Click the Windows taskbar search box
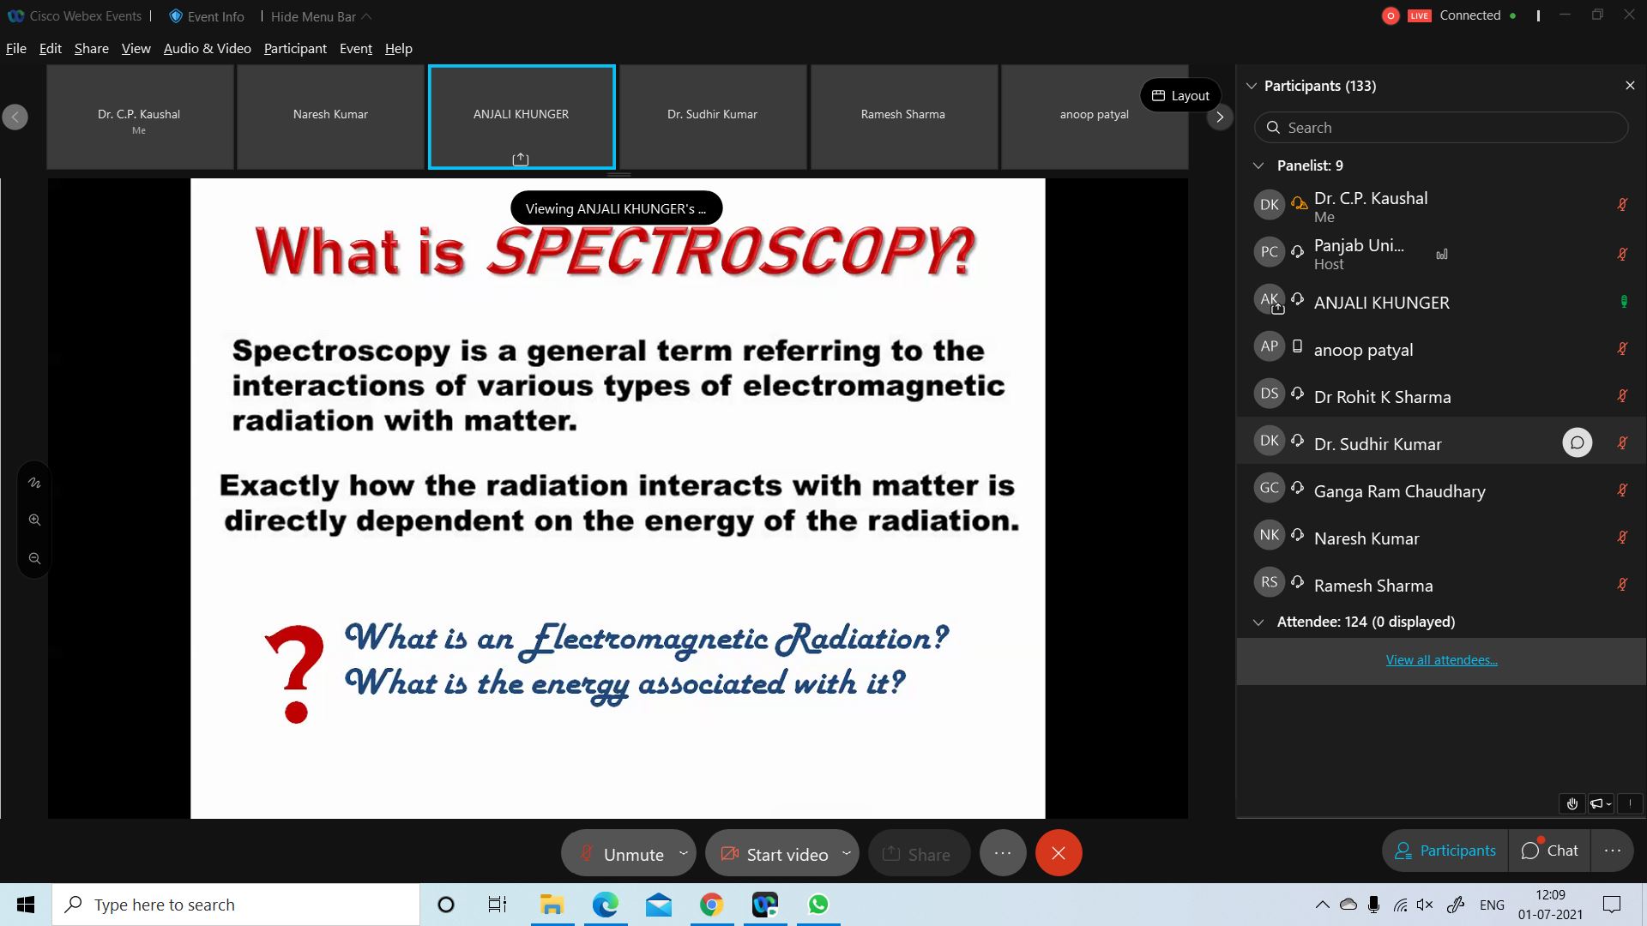 click(236, 905)
